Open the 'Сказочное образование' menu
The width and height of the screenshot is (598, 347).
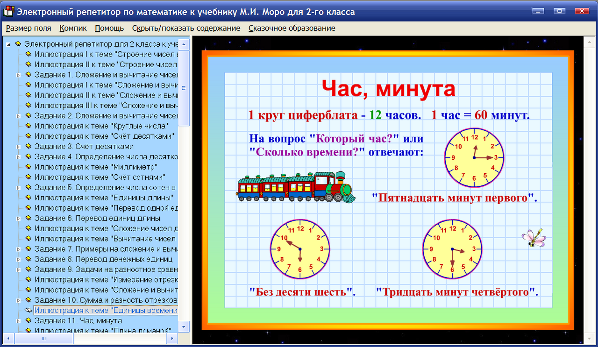[292, 28]
